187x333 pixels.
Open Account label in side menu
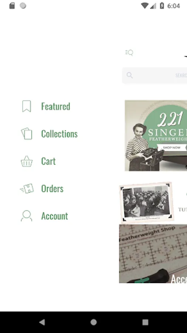pyautogui.click(x=54, y=216)
